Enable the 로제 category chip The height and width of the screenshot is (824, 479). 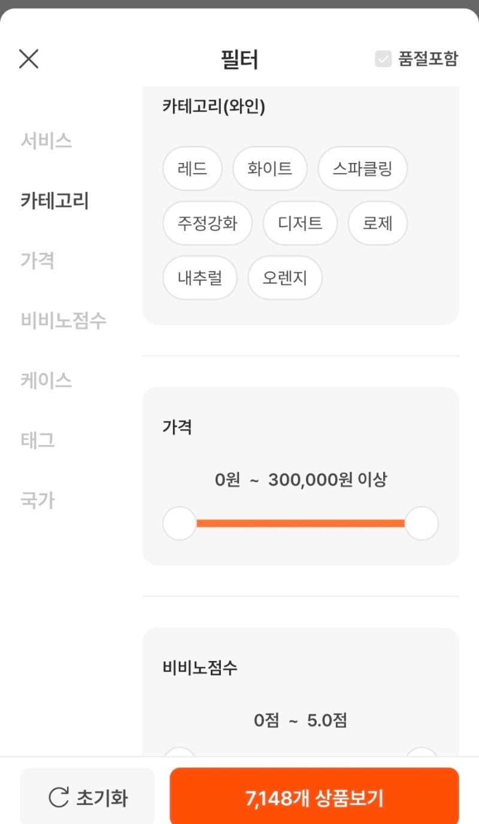point(377,224)
